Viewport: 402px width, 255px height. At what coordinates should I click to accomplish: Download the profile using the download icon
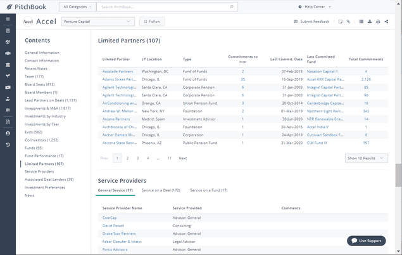pos(370,22)
